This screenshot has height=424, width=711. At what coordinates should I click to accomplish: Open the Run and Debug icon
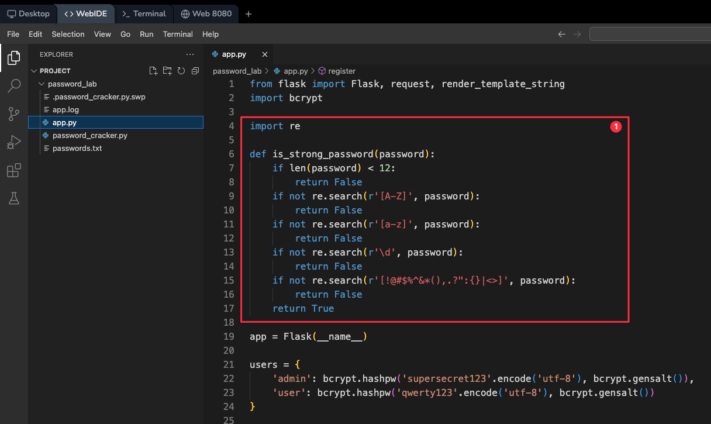coord(13,142)
